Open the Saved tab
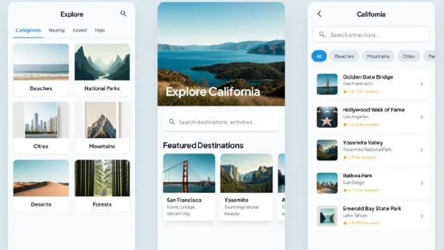Viewport: 444px width, 250px height. [x=80, y=30]
